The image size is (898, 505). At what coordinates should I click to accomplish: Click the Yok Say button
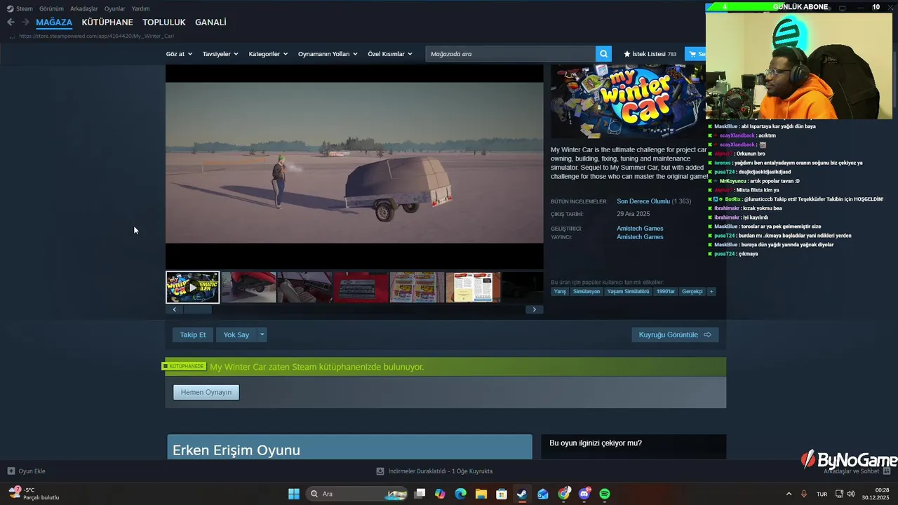(236, 335)
